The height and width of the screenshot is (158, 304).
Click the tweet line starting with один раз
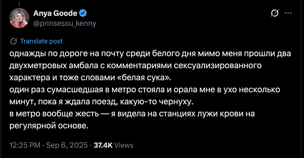pyautogui.click(x=145, y=90)
